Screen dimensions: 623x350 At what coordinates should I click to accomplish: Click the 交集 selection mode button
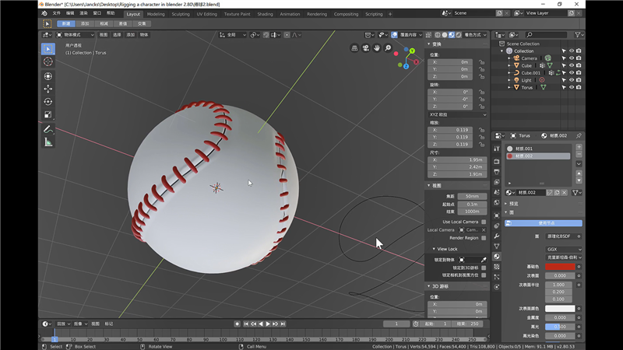(x=142, y=24)
